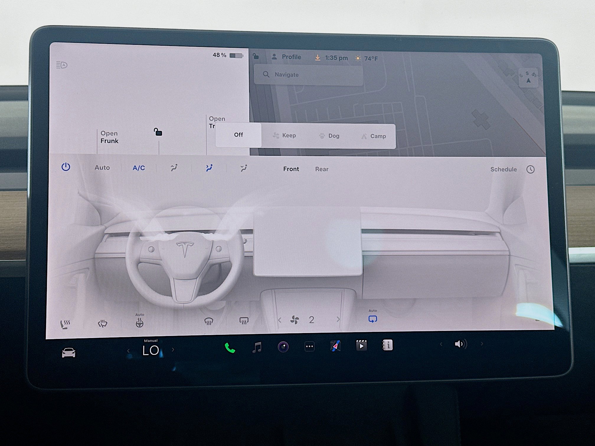Screen dimensions: 595x446
Task: Power off the climate system
Action: click(x=66, y=167)
